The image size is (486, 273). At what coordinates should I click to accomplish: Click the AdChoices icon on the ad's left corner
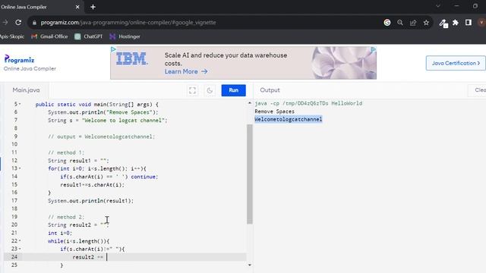tap(113, 49)
